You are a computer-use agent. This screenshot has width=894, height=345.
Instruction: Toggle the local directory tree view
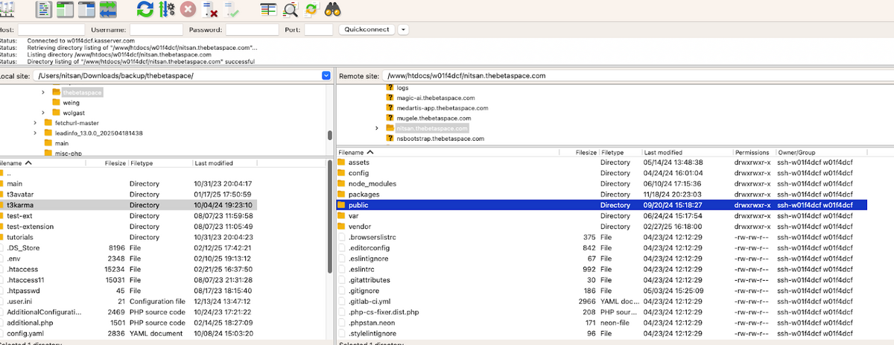click(x=66, y=10)
